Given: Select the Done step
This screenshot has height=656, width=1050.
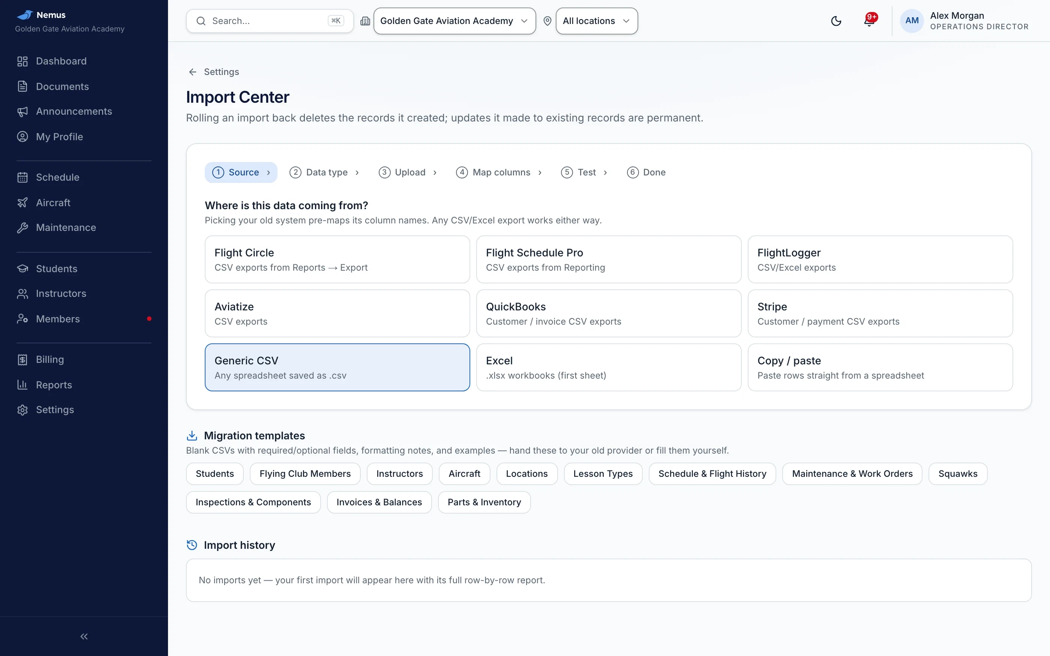Looking at the screenshot, I should (646, 172).
